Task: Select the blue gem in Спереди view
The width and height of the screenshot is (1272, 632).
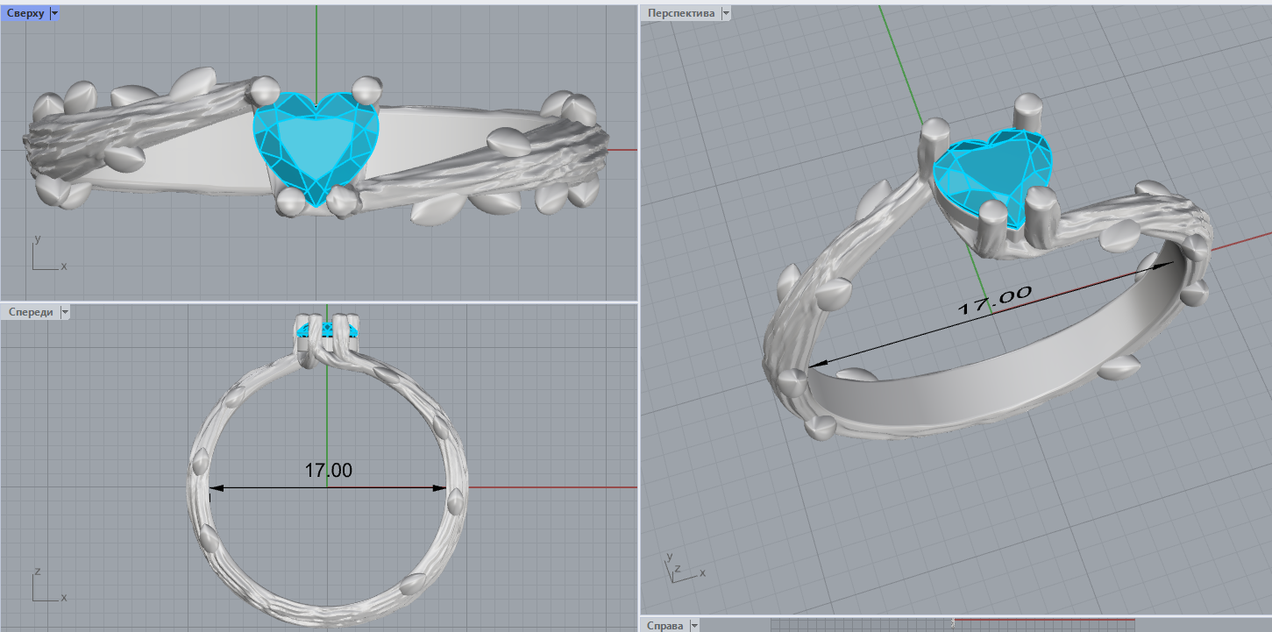Action: (327, 330)
